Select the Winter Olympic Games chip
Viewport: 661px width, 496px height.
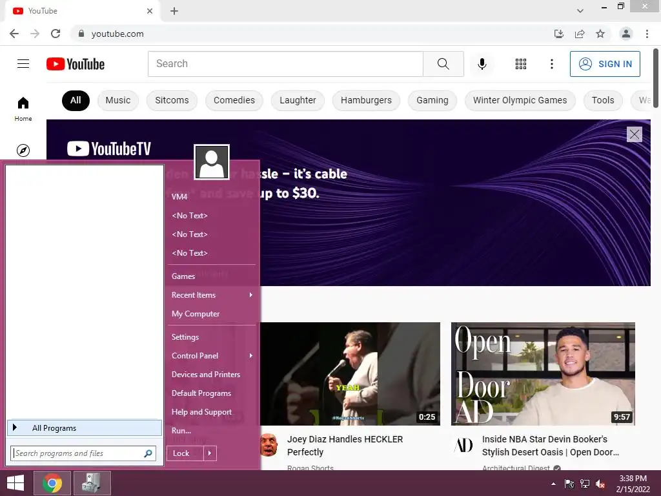pyautogui.click(x=520, y=100)
